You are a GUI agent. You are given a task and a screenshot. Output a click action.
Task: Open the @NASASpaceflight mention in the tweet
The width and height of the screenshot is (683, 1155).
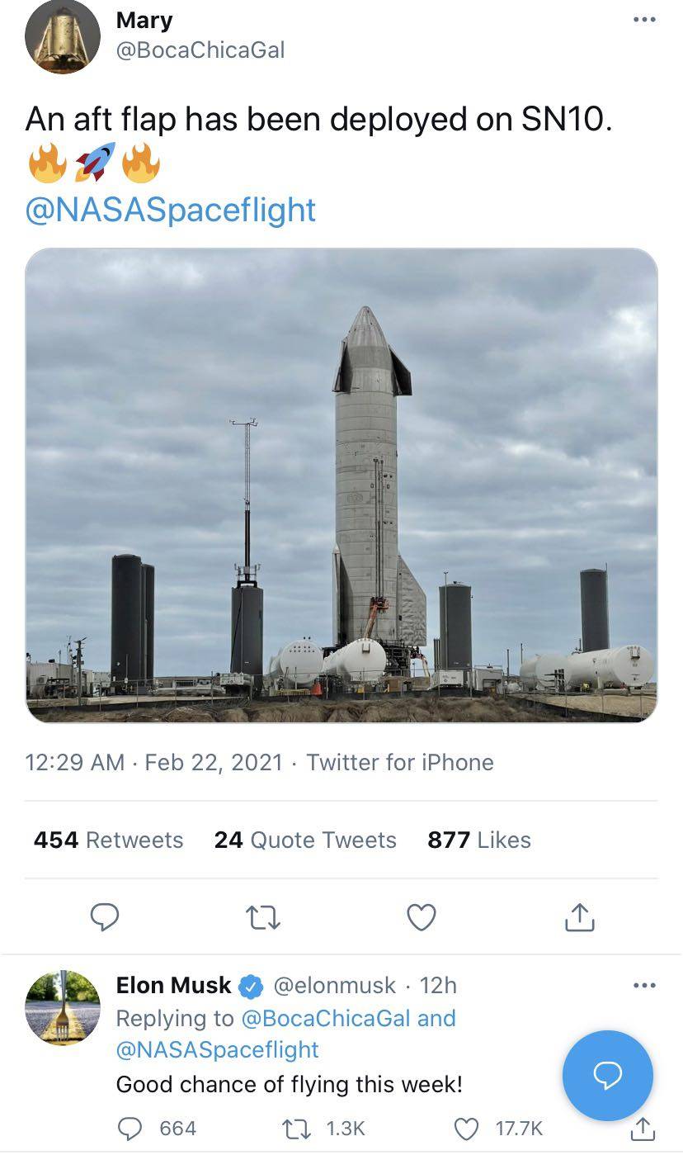pyautogui.click(x=171, y=210)
